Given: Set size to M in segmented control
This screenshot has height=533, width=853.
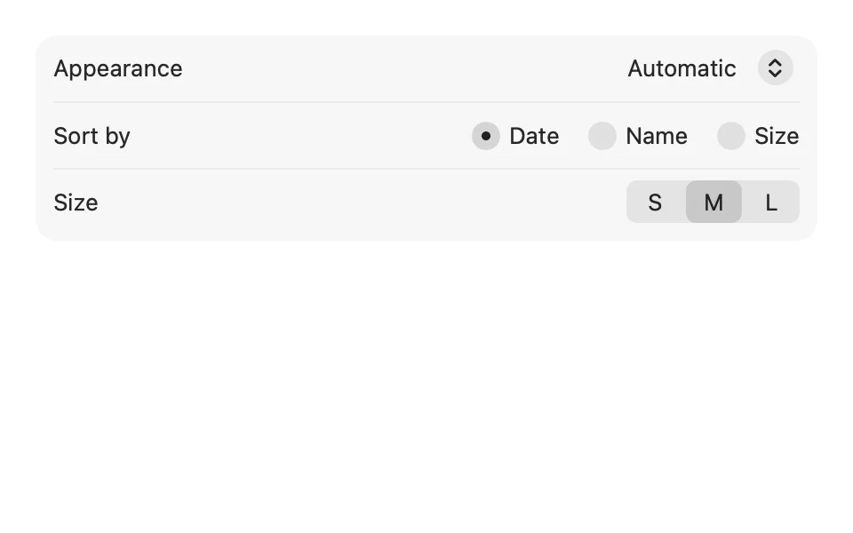Looking at the screenshot, I should point(713,203).
